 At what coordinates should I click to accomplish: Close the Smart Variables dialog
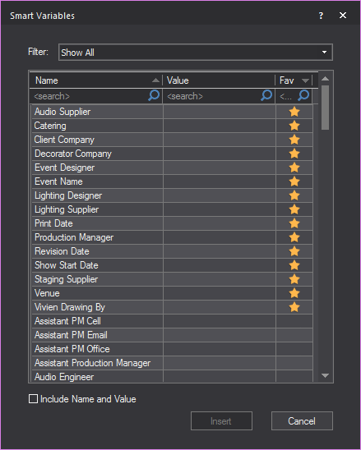(x=343, y=16)
